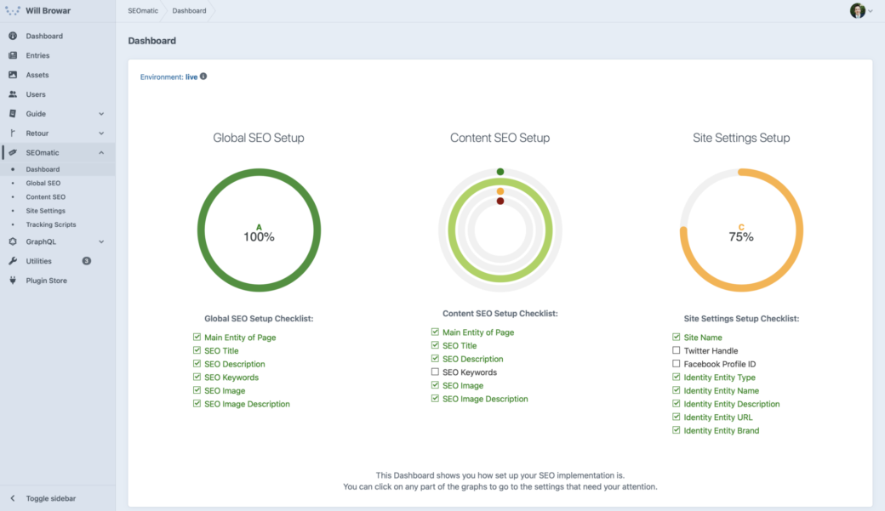
Task: Collapse the SEOmatic menu chevron
Action: click(x=101, y=153)
